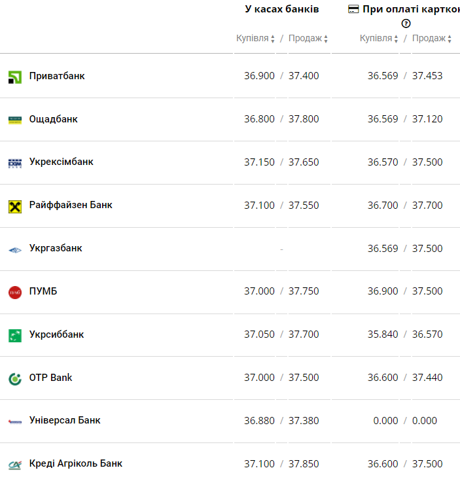Screen dimensions: 460x485
Task: Sort by card payment Продаж column
Action: (x=432, y=39)
